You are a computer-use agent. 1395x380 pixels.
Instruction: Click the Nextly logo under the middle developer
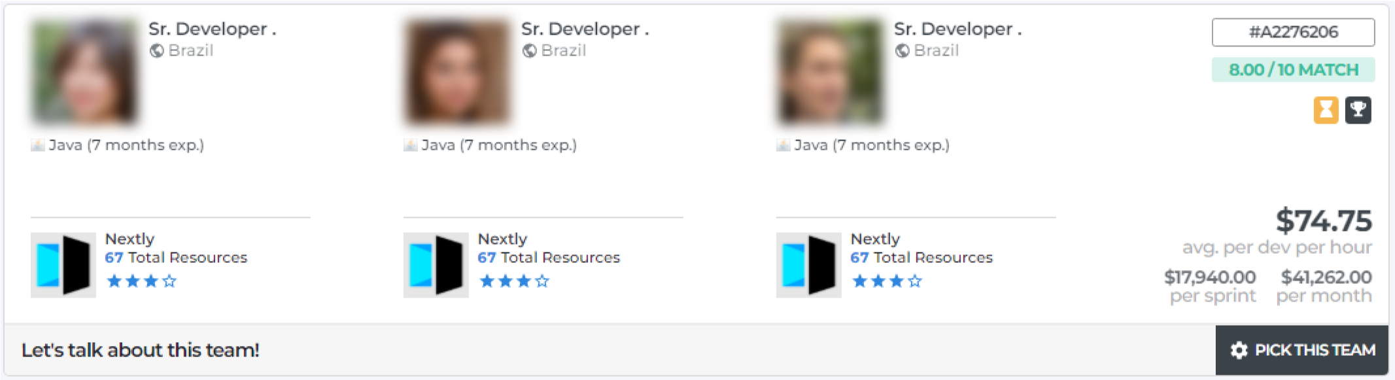tap(436, 265)
